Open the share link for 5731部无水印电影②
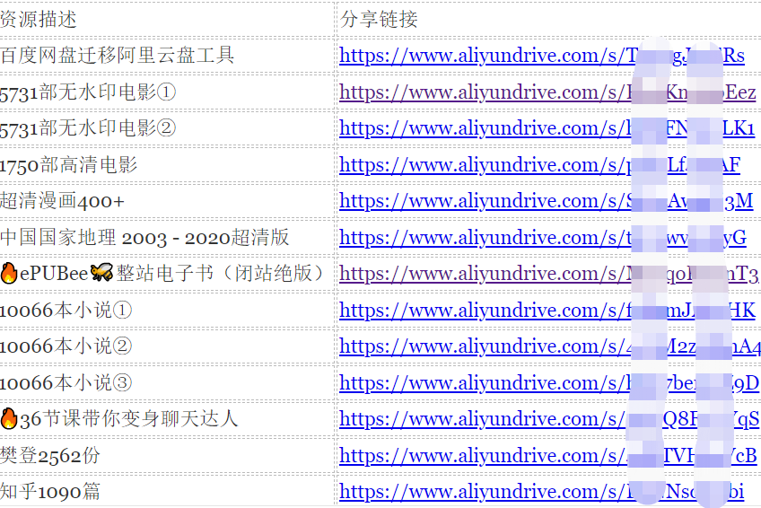Viewport: 761px width, 508px height. [547, 128]
